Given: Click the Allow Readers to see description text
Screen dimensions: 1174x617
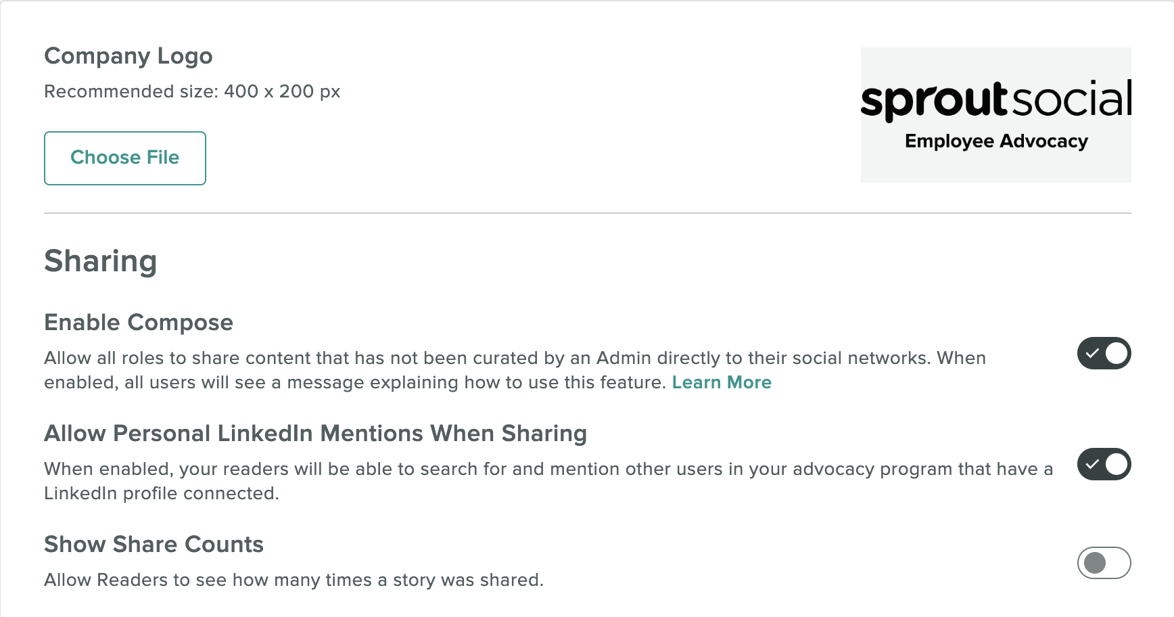Looking at the screenshot, I should [x=294, y=580].
